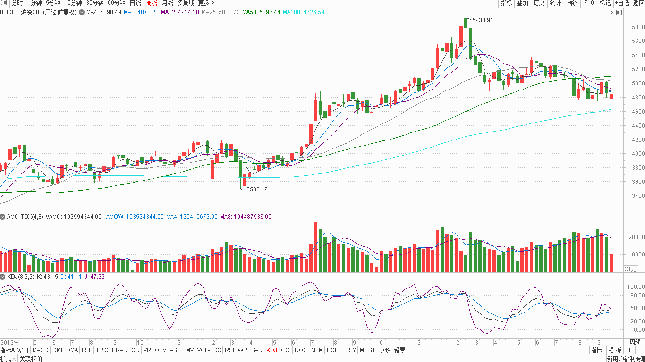Switch to 月线 monthly chart
This screenshot has height=362, width=645.
(x=167, y=3)
